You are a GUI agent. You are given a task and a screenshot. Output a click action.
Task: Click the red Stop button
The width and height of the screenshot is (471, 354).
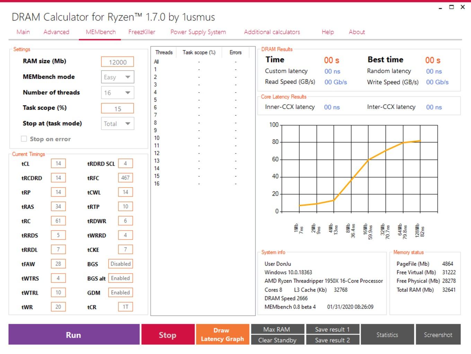coord(168,335)
